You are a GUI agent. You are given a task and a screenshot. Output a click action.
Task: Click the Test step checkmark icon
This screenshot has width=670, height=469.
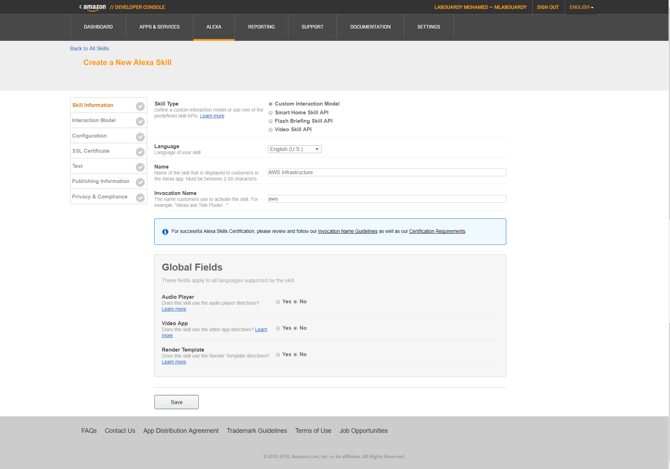140,167
